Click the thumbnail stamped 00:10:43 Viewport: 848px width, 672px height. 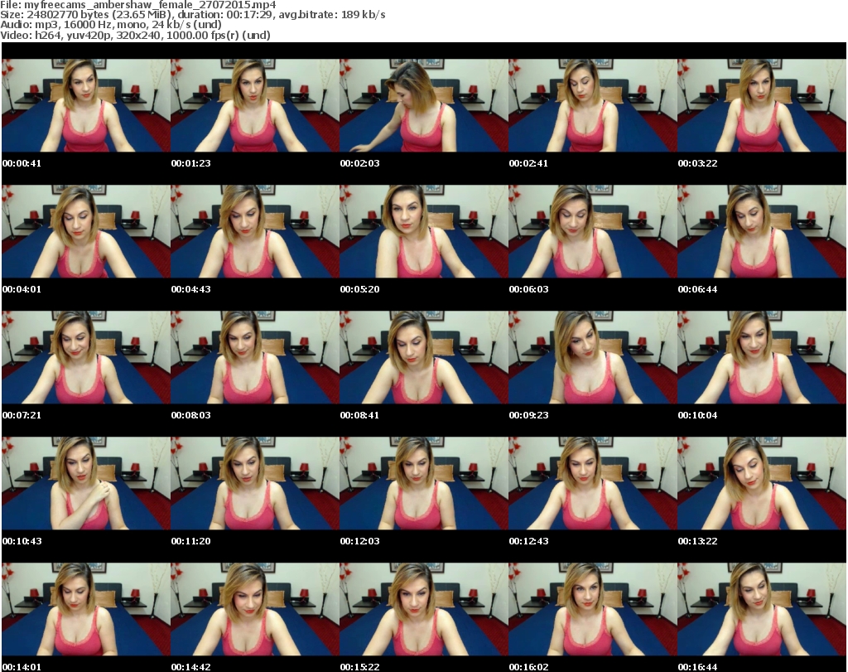(86, 483)
